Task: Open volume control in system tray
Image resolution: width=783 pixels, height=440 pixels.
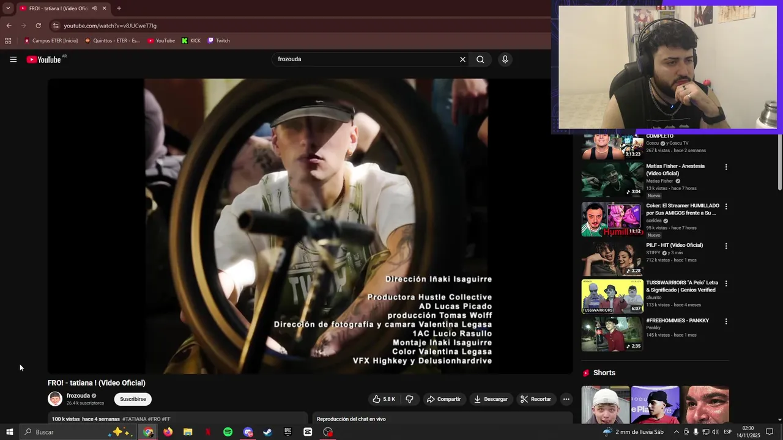Action: 715,432
